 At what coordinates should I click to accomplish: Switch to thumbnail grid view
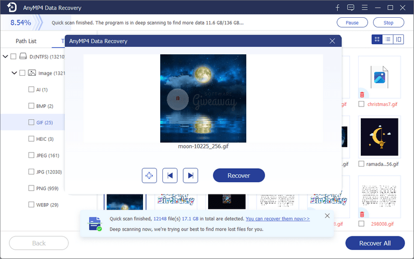pyautogui.click(x=377, y=39)
